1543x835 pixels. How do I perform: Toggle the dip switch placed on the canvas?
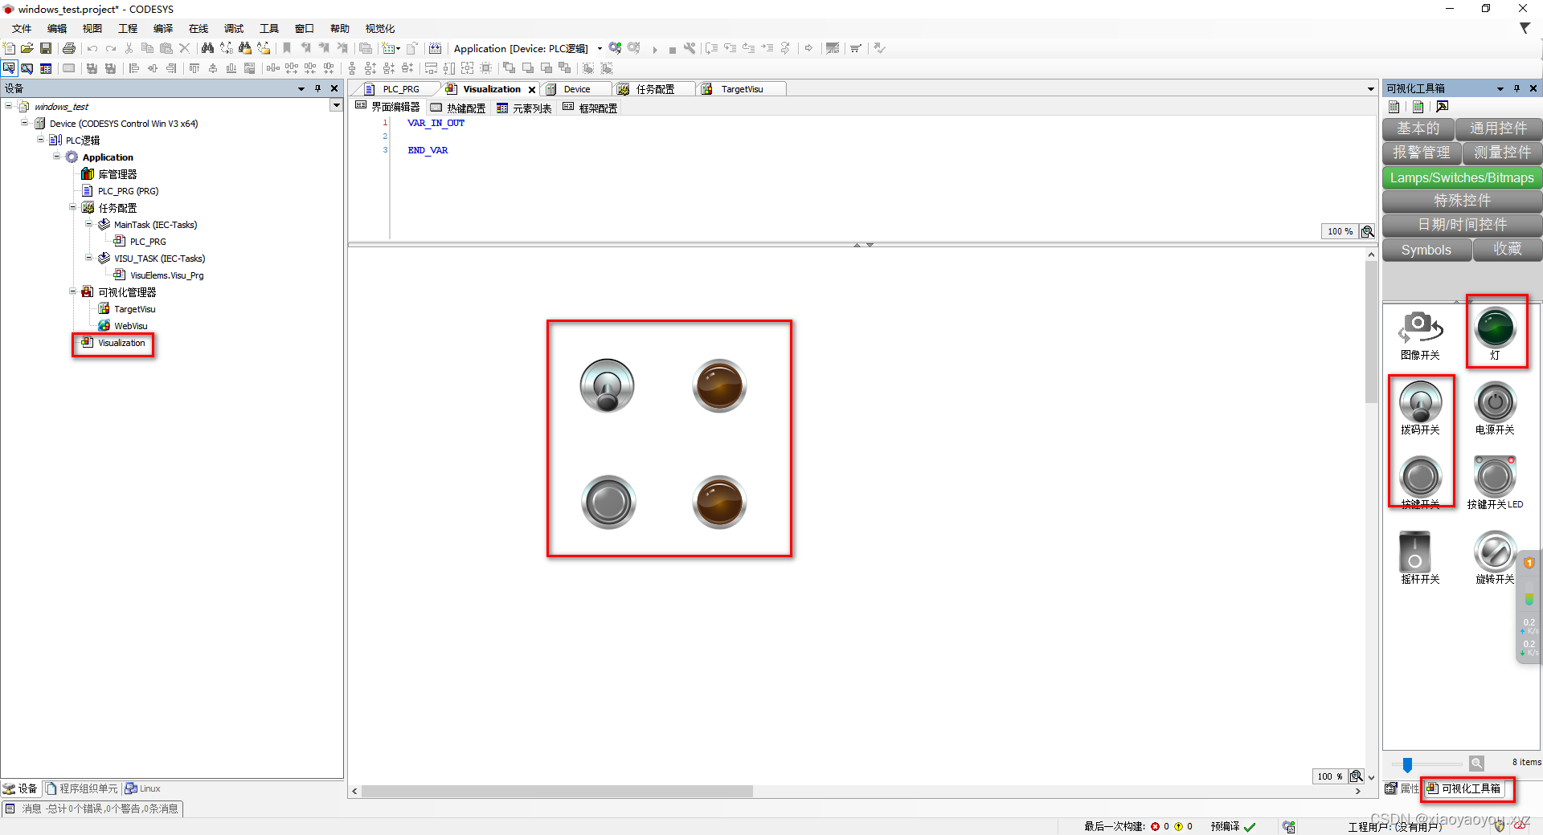(608, 385)
